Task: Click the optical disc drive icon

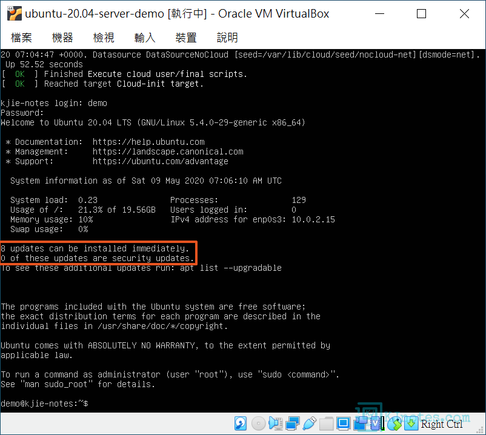Action: (258, 423)
